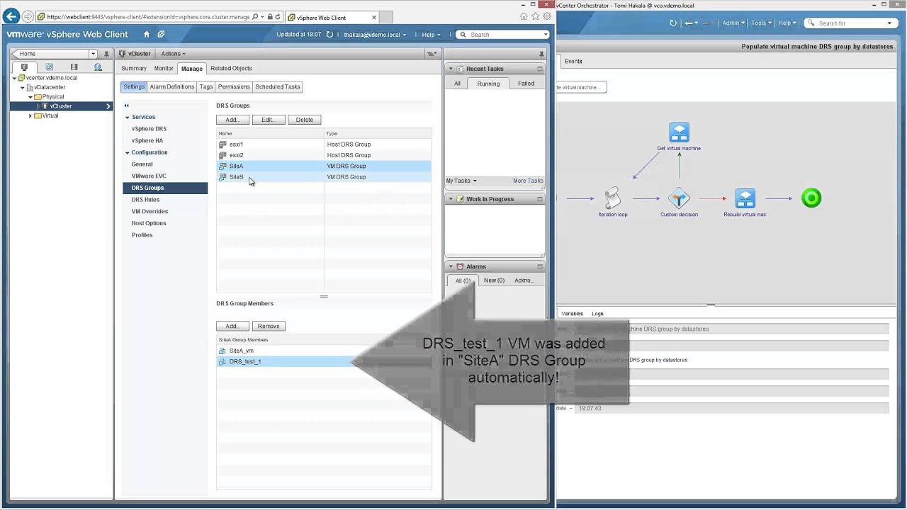Click the browser forward arrow button
907x510 pixels.
coord(28,16)
